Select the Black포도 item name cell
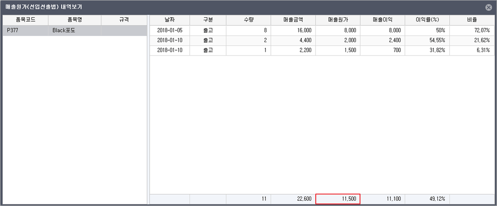 [75, 31]
